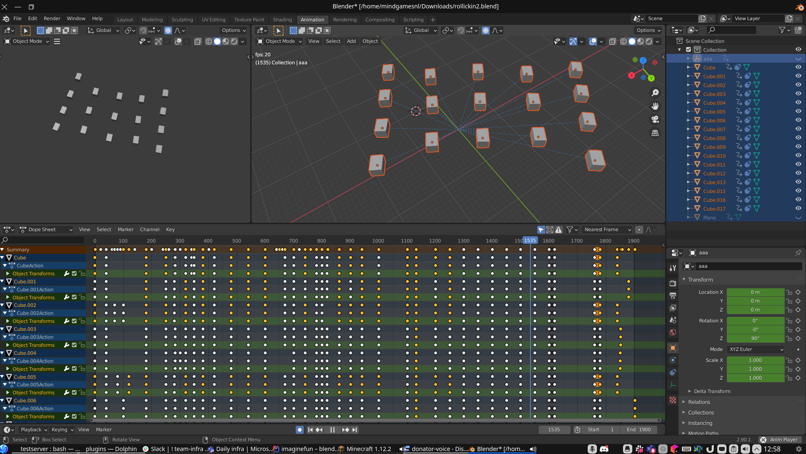Hide Cube.003 in the outliner
Image resolution: width=806 pixels, height=454 pixels.
click(798, 94)
